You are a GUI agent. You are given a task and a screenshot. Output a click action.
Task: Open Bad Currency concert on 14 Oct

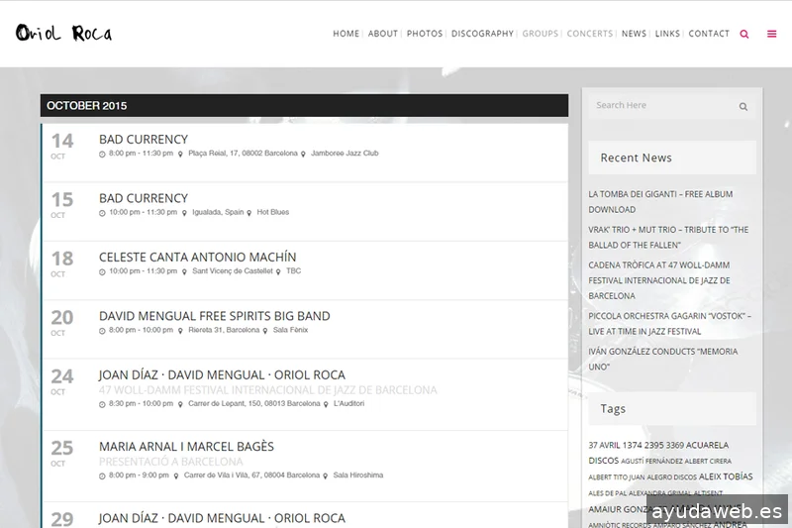pos(144,140)
